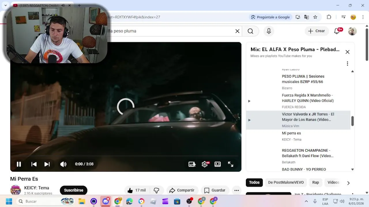Start voice search with microphone
This screenshot has width=369, height=207.
[269, 31]
